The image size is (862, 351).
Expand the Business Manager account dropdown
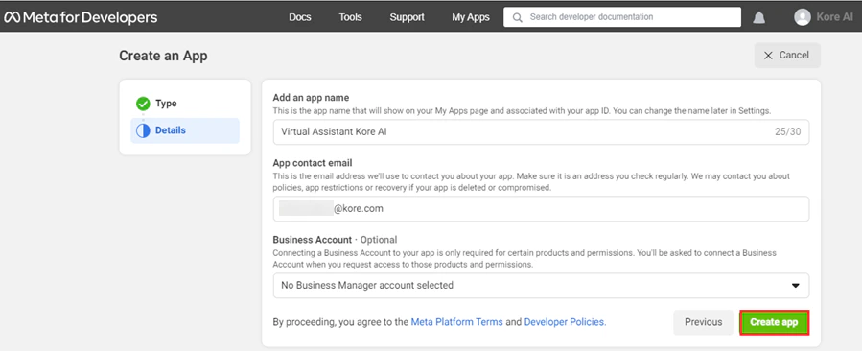[541, 285]
